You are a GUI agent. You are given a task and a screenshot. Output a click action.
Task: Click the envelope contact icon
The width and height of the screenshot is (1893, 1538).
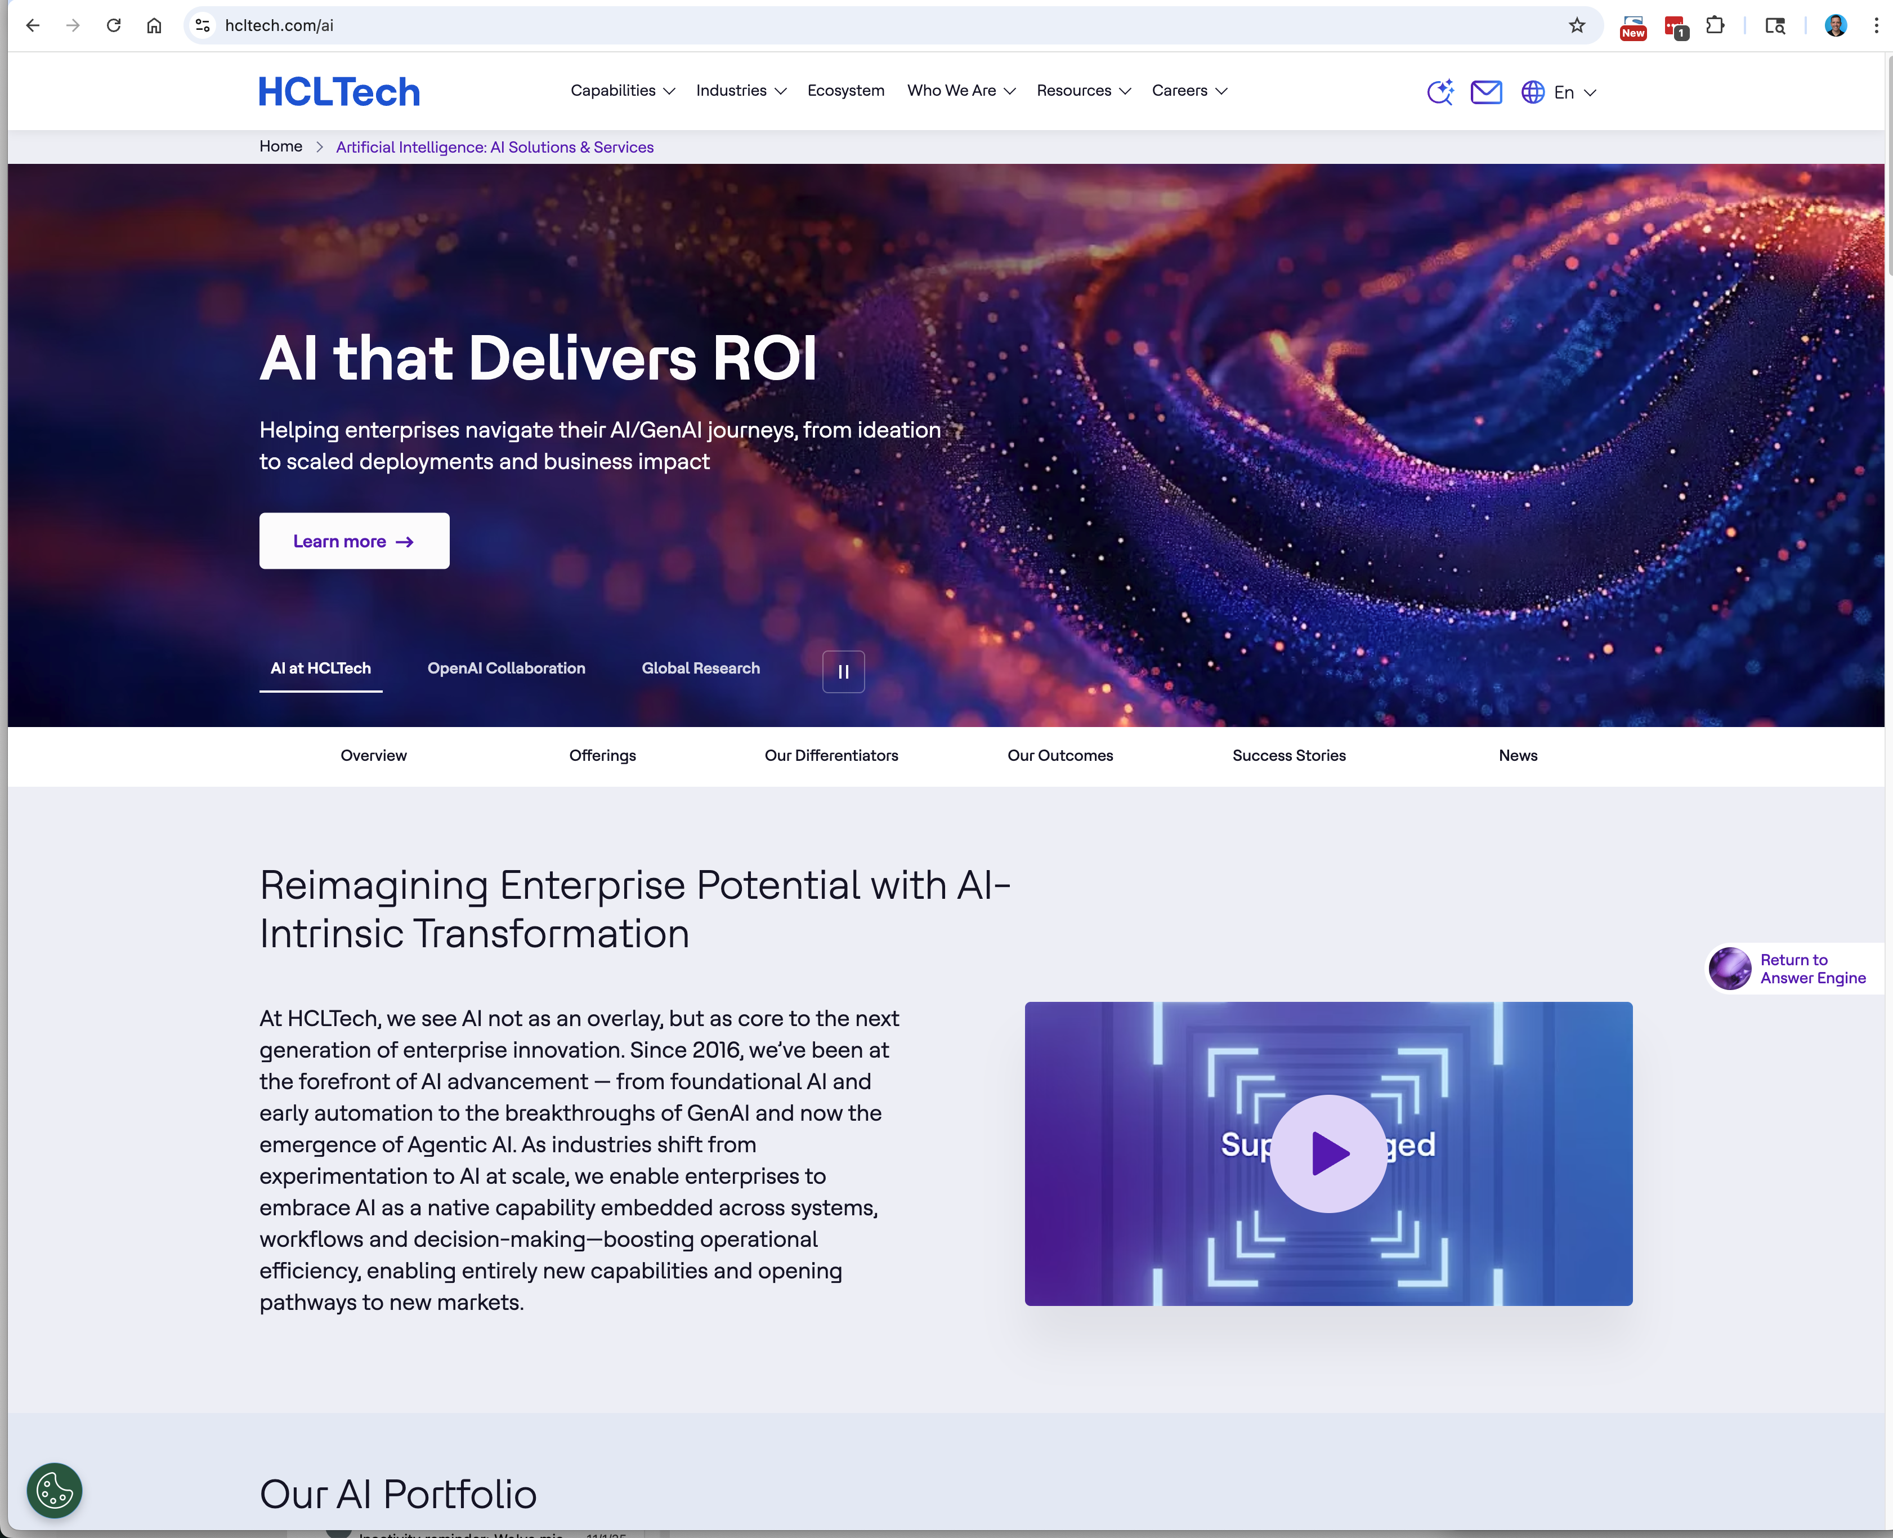(1485, 91)
